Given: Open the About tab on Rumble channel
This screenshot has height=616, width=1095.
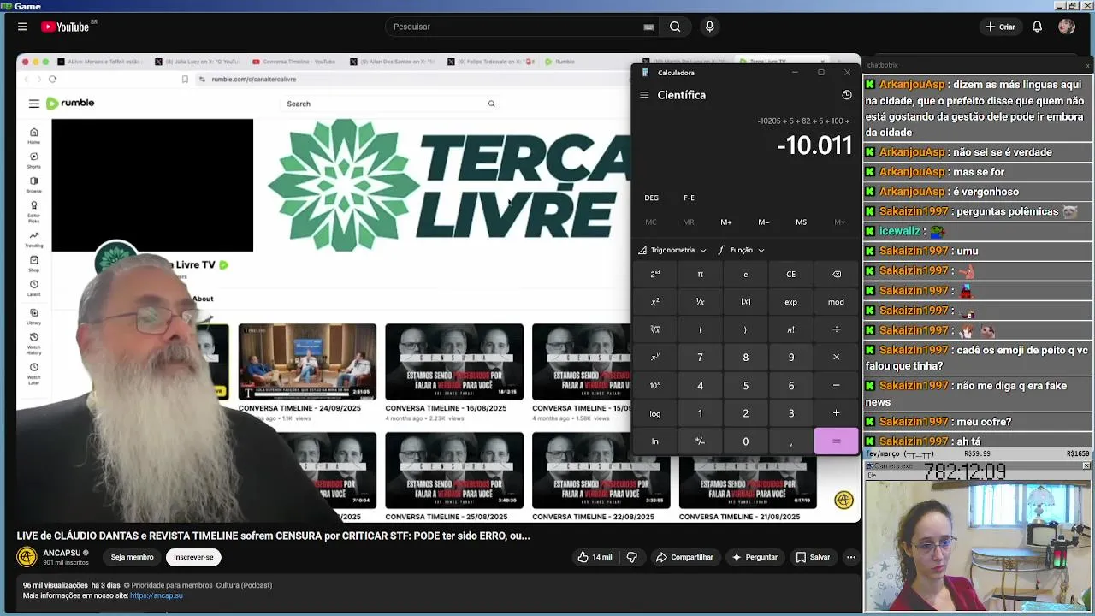Looking at the screenshot, I should tap(203, 299).
